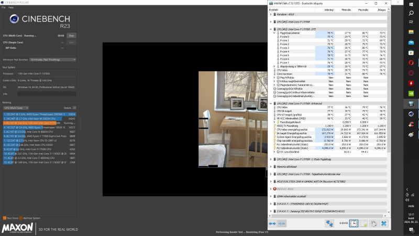Open the volume icon in the system tray
The width and height of the screenshot is (419, 236).
(407, 200)
